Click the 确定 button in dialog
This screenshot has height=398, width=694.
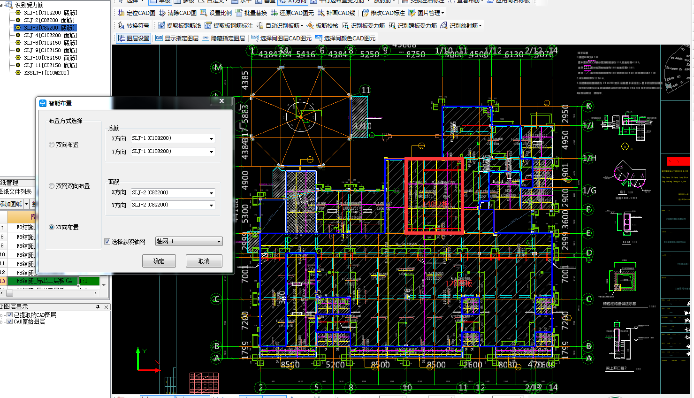tap(159, 261)
